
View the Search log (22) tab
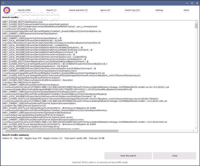click(132, 10)
